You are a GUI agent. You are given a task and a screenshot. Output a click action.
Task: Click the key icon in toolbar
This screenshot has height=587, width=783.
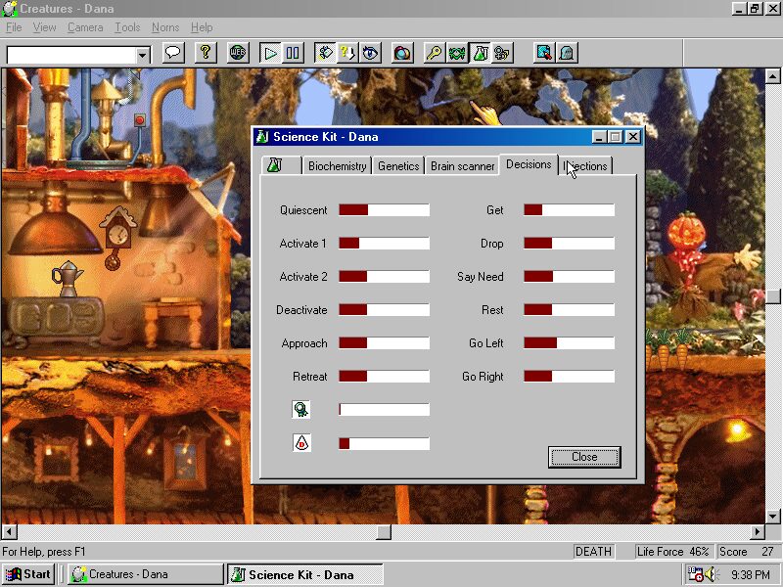434,53
